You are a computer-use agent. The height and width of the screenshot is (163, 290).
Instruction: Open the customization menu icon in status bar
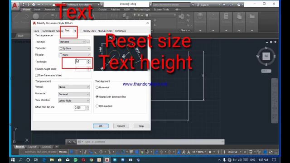click(x=276, y=152)
